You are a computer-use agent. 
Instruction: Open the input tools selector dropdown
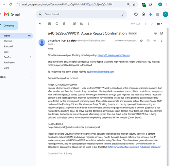coord(159,24)
